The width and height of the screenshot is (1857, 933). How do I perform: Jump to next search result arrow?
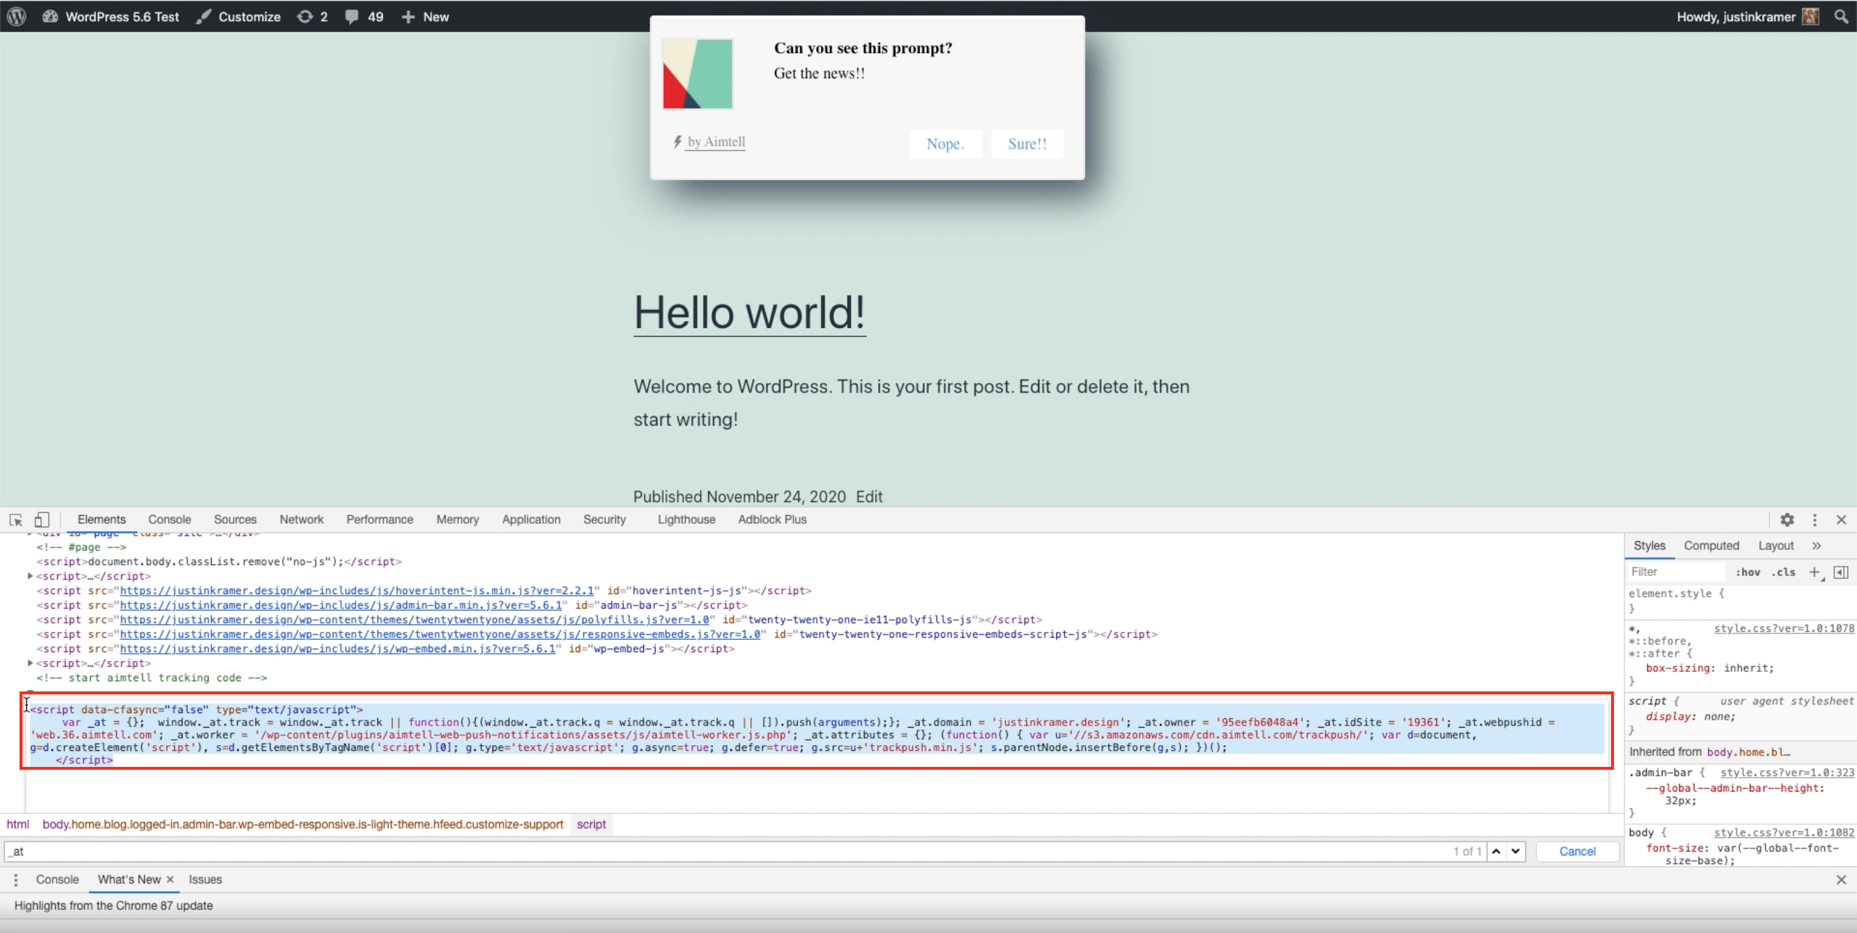(x=1516, y=851)
